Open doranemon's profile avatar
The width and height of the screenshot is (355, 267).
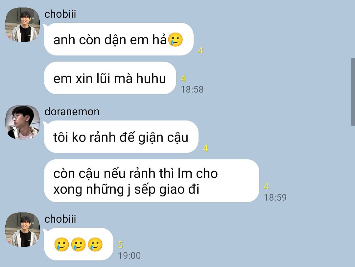[22, 122]
